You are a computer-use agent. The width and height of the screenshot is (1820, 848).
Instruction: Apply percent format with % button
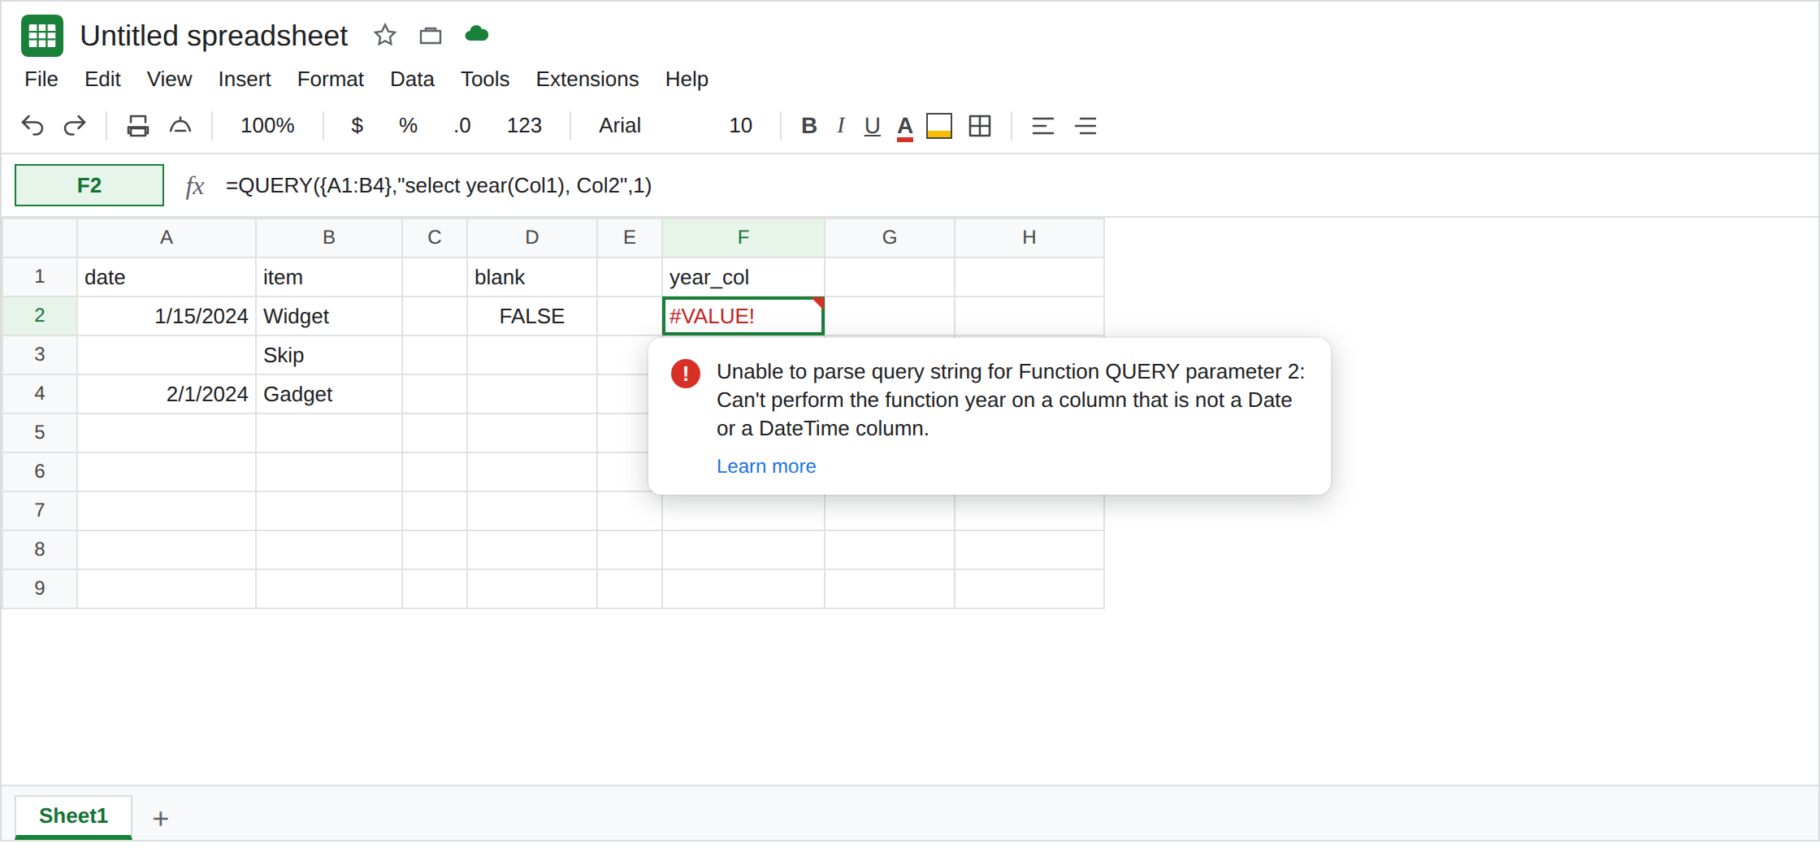[408, 126]
